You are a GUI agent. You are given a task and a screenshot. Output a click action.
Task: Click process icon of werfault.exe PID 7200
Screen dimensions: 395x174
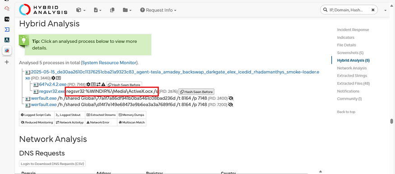tap(28, 105)
